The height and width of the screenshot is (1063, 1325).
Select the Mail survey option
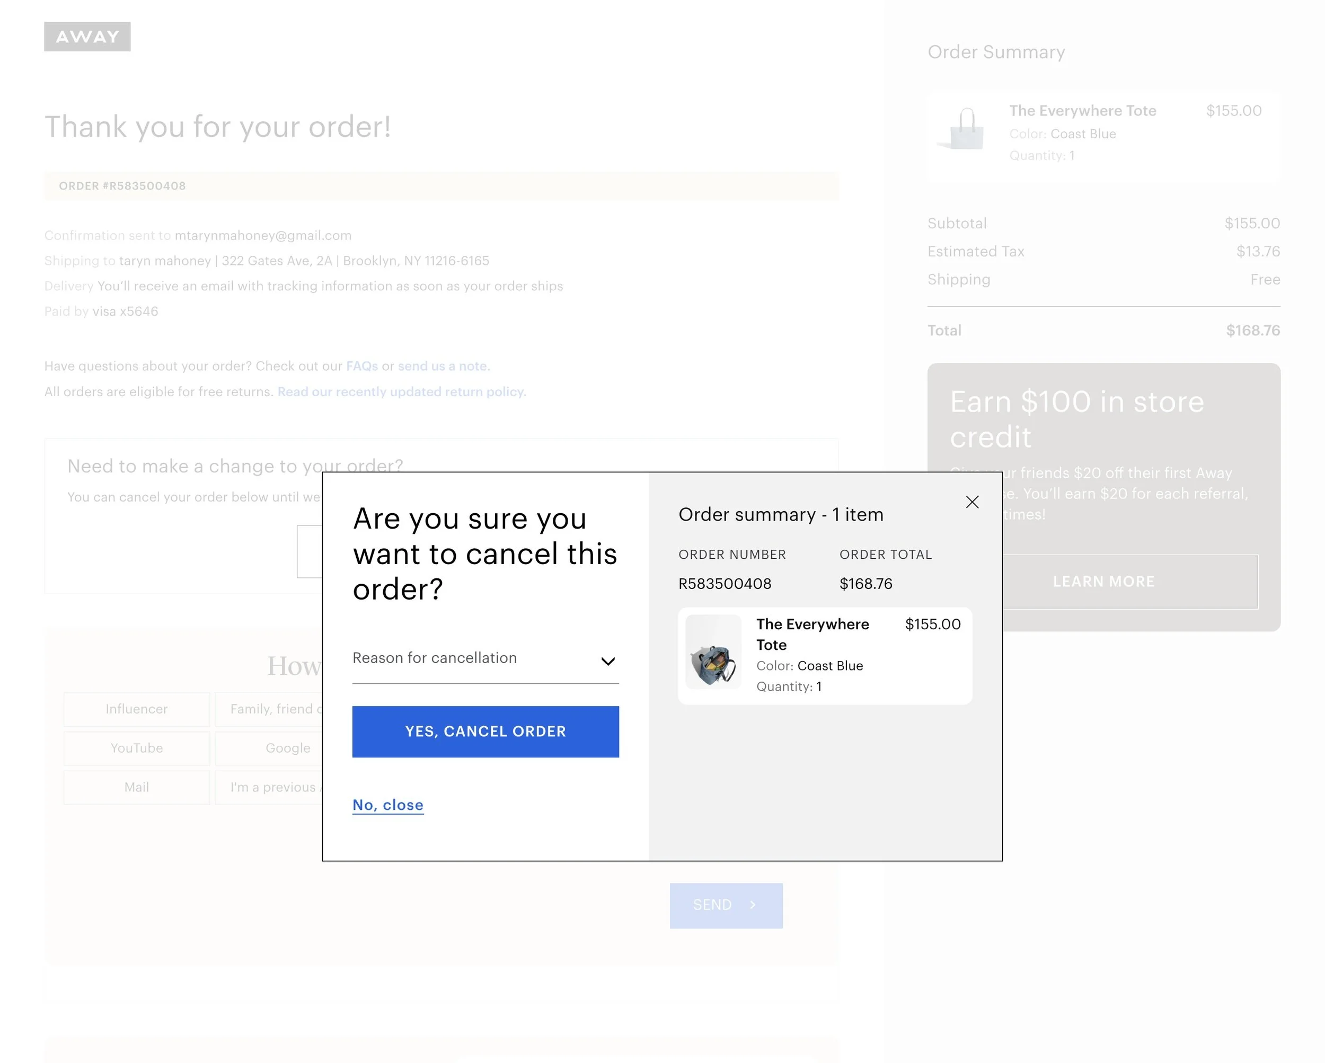[x=136, y=787]
